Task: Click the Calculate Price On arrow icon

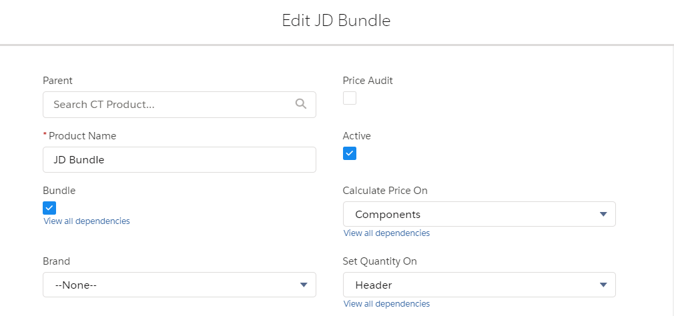Action: click(x=603, y=214)
